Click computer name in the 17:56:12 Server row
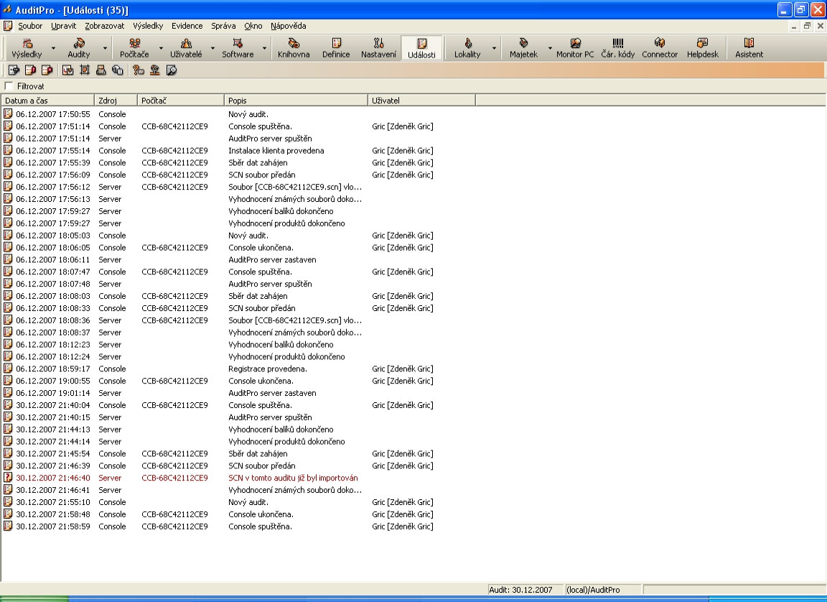827x602 pixels. click(x=174, y=187)
